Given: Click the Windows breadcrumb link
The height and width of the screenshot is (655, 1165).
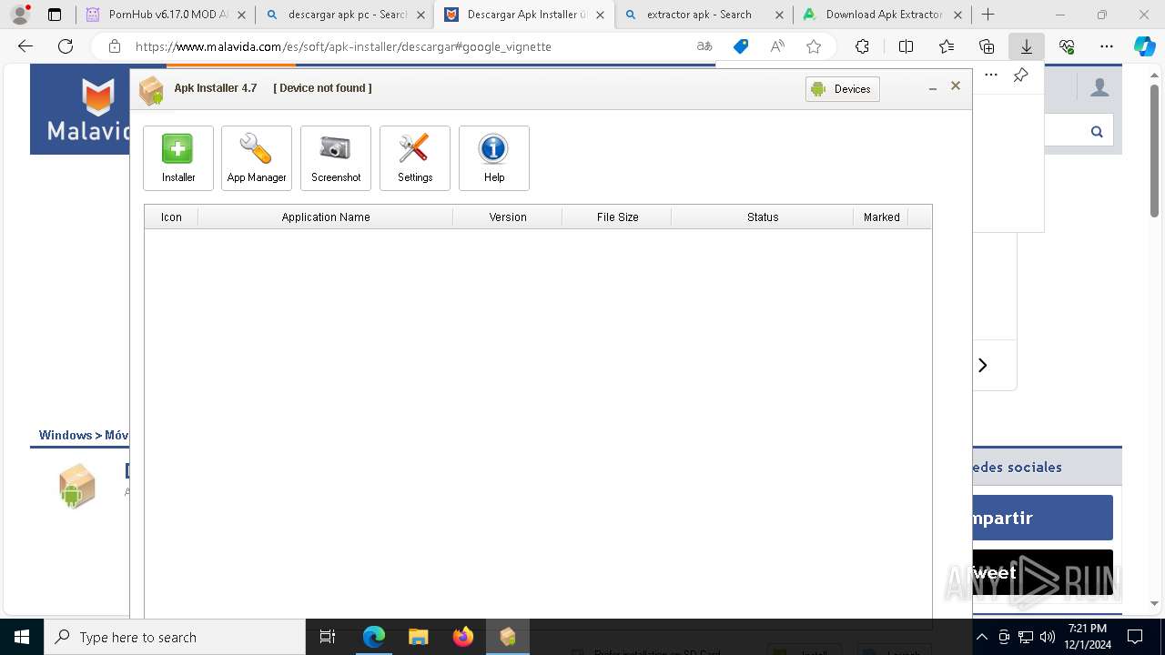Looking at the screenshot, I should point(66,435).
